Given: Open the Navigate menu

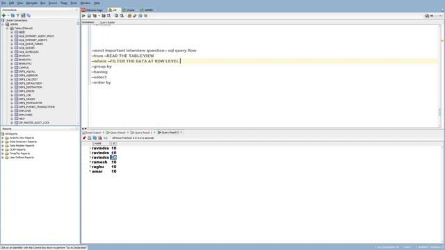Looking at the screenshot, I should (32, 3).
